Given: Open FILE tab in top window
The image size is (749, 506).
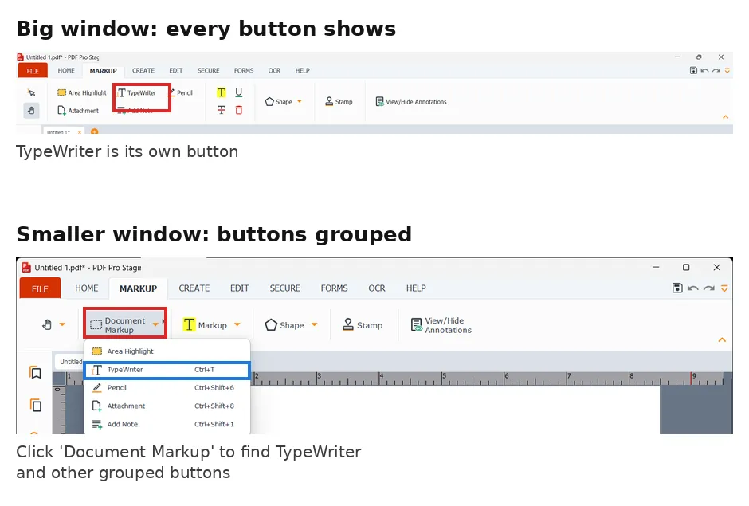Looking at the screenshot, I should [x=33, y=70].
